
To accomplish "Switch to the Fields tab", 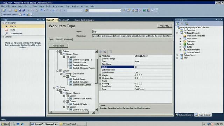I will pyautogui.click(x=51, y=40).
